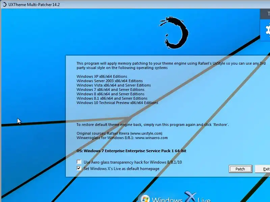Enable Aero glass transparency hack checkbox

(x=79, y=162)
